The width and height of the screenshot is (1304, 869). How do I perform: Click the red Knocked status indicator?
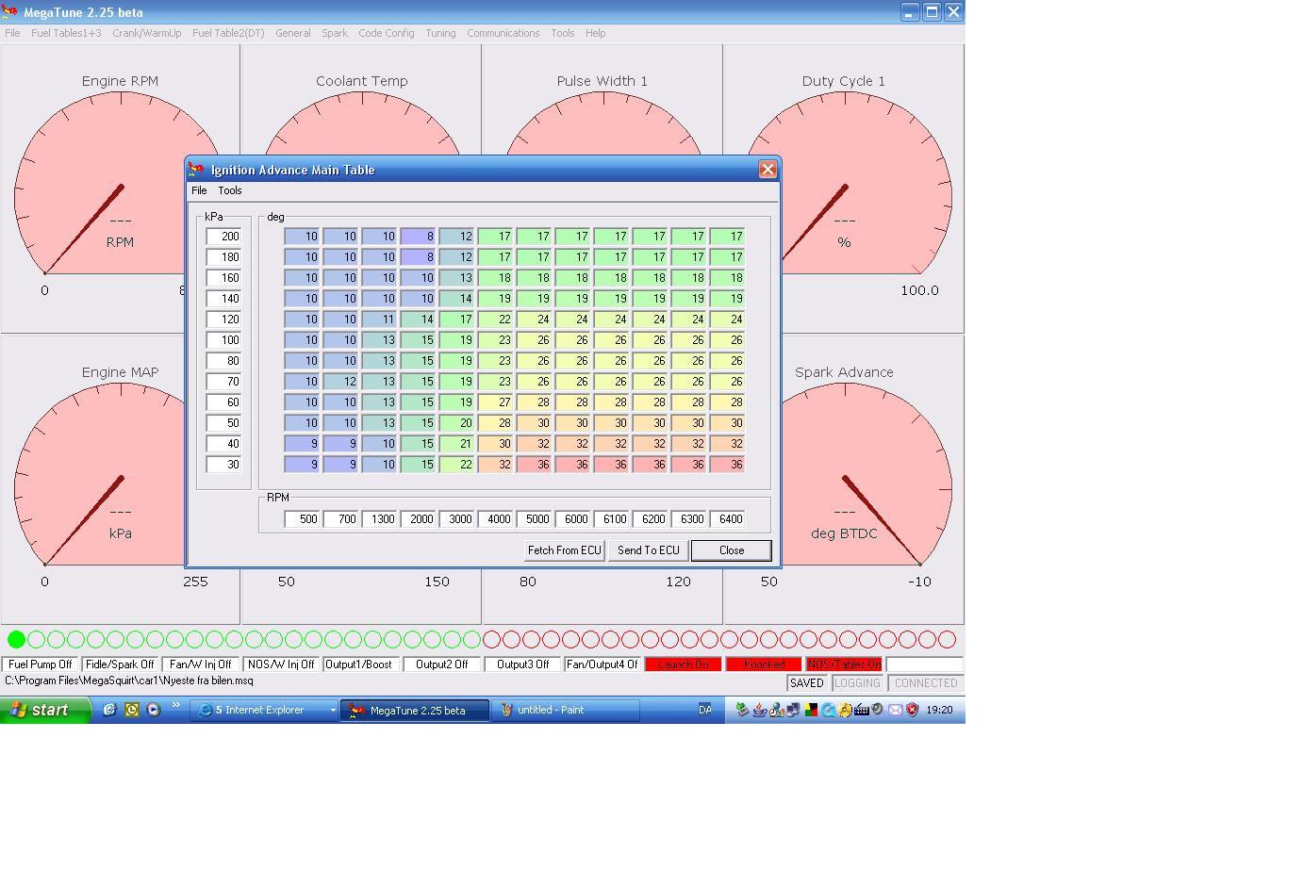764,664
